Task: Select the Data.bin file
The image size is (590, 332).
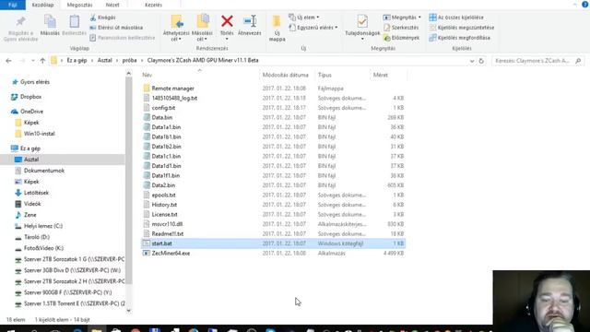Action: (x=162, y=117)
